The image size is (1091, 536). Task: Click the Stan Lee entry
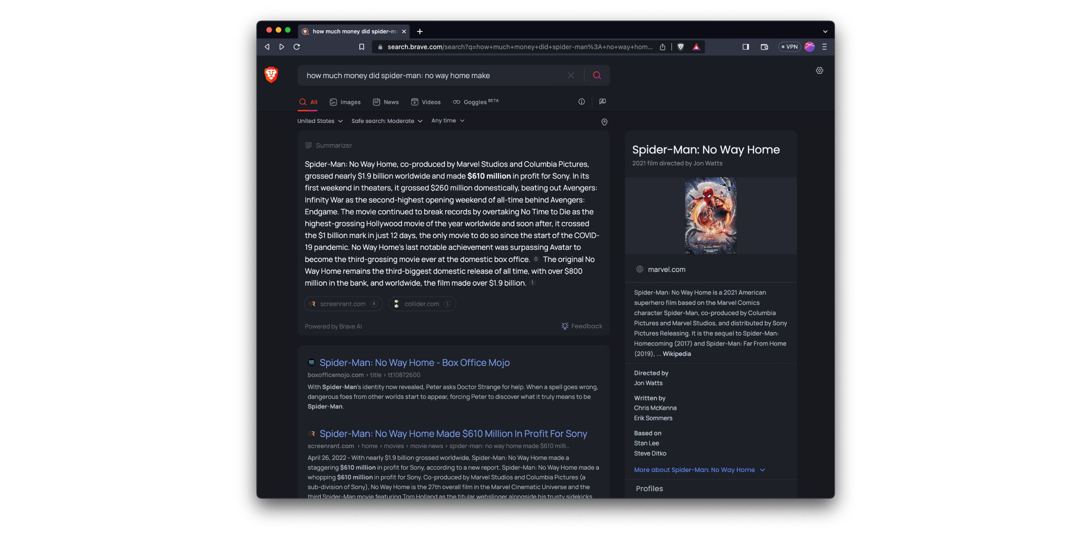coord(646,443)
